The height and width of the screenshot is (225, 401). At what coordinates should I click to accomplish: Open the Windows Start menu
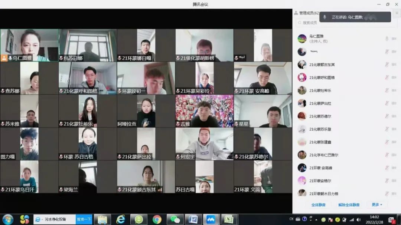tap(8, 219)
